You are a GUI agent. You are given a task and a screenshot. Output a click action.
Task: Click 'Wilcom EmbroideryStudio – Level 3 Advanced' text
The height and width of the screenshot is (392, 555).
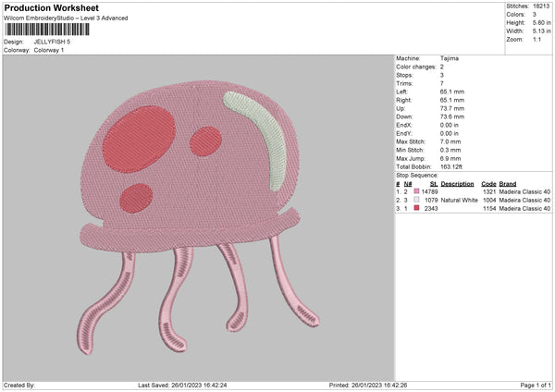pyautogui.click(x=66, y=18)
